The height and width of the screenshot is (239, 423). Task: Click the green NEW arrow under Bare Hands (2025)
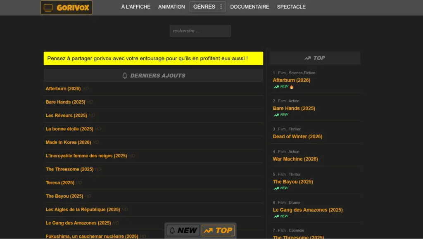pos(276,114)
